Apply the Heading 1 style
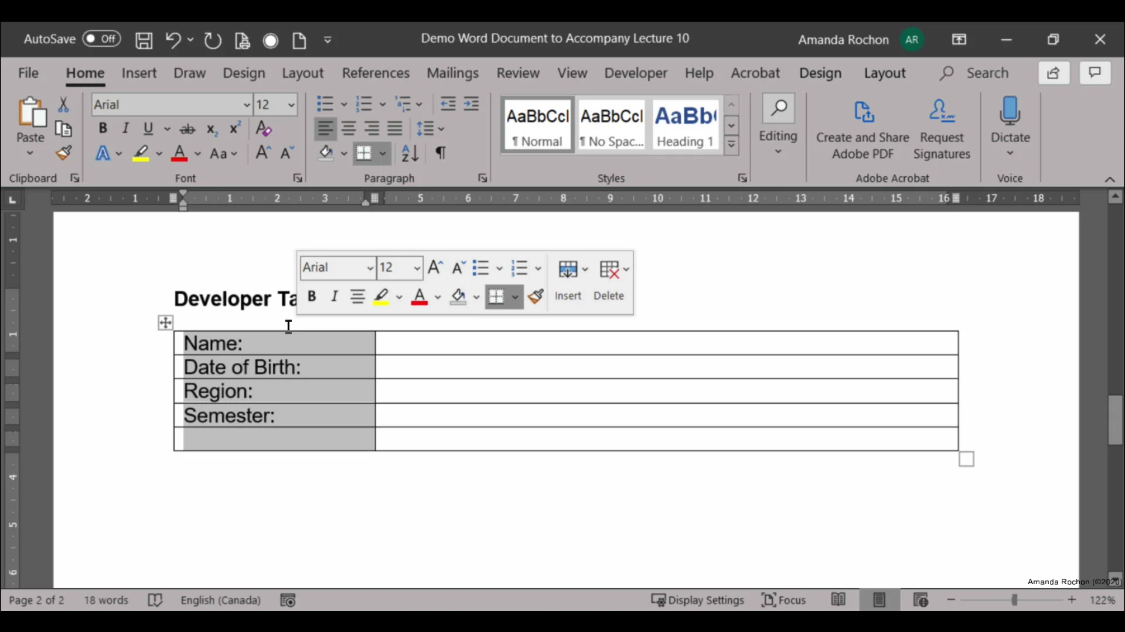 coord(685,125)
